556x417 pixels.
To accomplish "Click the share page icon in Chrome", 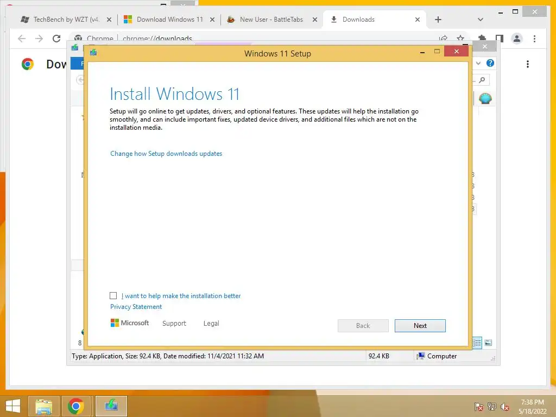I will 443,39.
